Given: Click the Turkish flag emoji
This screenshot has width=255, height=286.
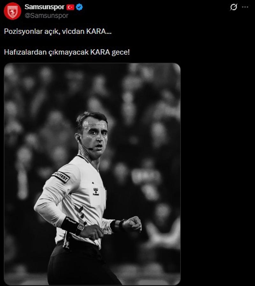Looking at the screenshot, I should pos(70,7).
